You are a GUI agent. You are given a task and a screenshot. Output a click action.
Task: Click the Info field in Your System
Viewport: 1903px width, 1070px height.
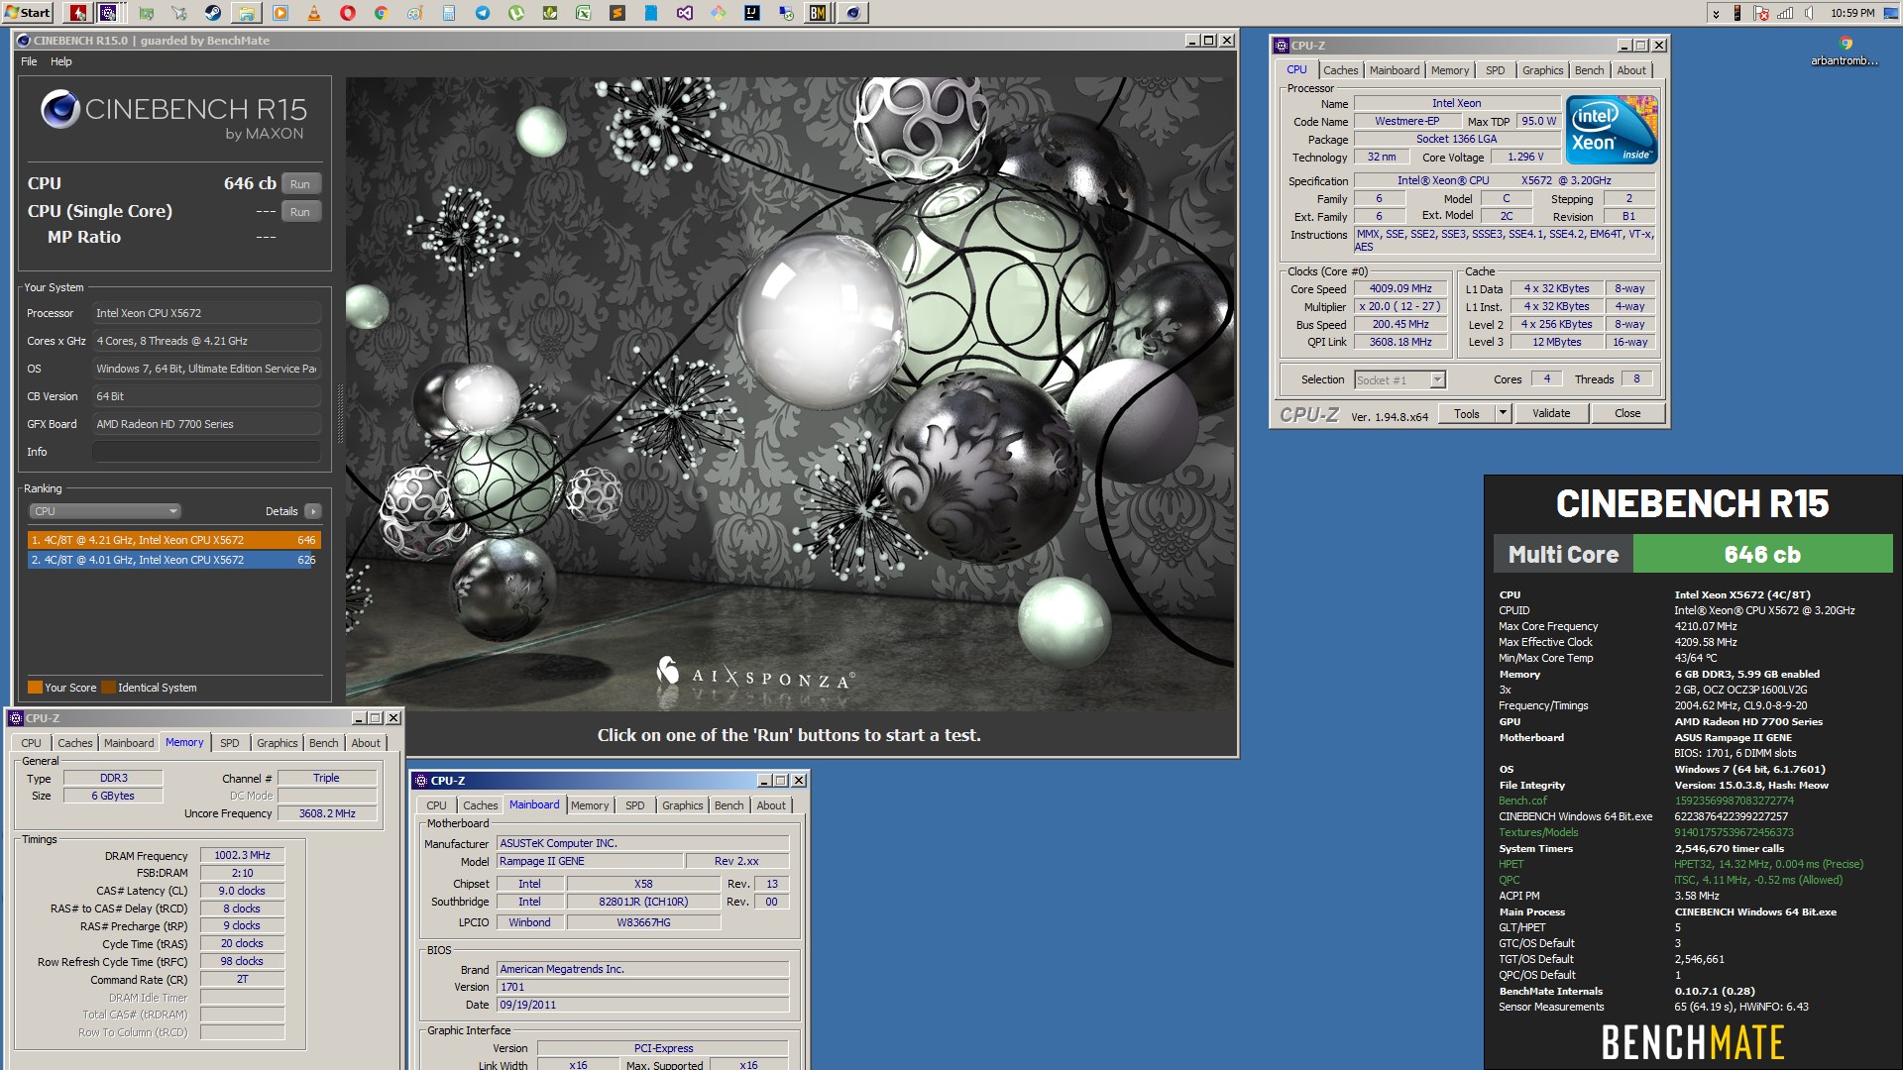206,452
